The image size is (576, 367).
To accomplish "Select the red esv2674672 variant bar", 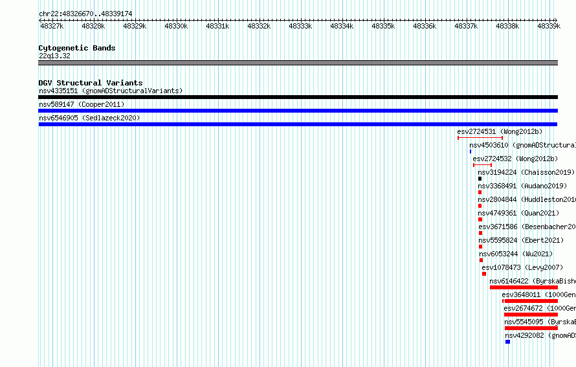I will coord(531,315).
